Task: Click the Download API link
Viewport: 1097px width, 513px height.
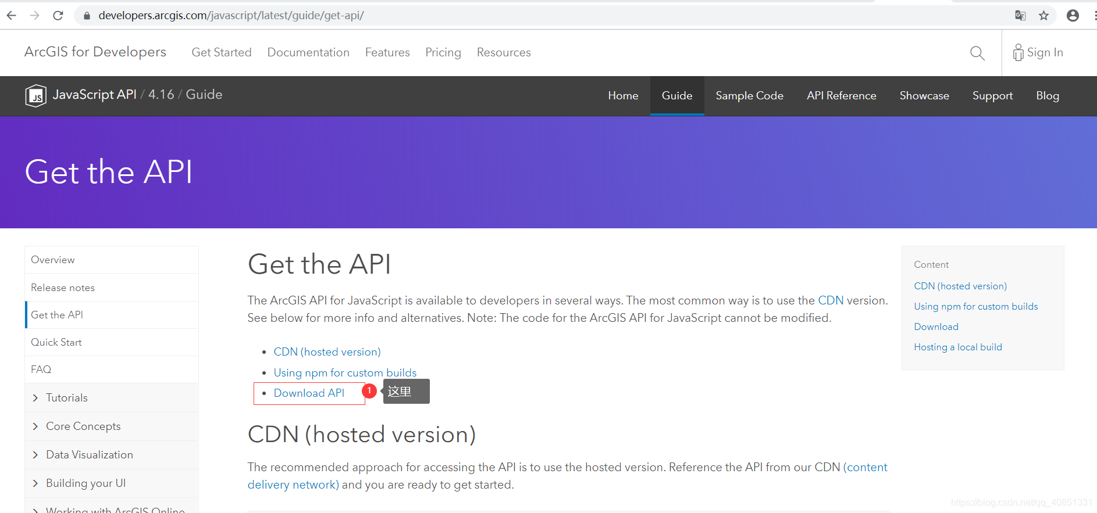Action: coord(309,393)
